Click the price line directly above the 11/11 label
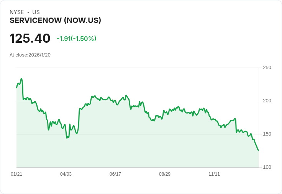Image resolution: width=282 pixels, height=194 pixels. point(214,120)
